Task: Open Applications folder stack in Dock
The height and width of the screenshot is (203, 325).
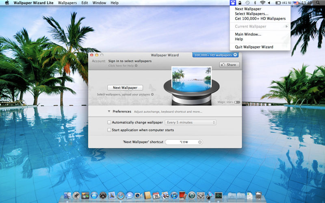Action: [232, 195]
